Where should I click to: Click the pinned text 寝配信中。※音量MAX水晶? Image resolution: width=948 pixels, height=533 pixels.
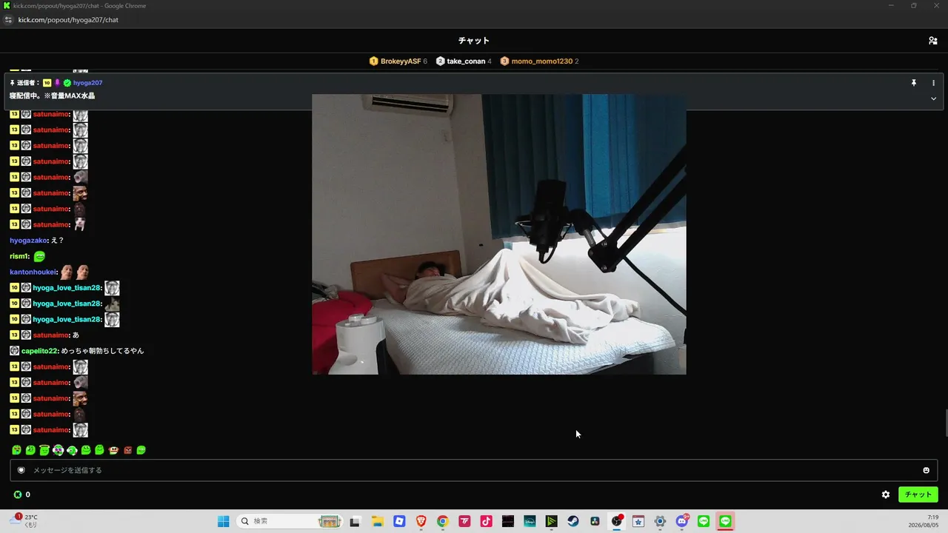pos(52,96)
